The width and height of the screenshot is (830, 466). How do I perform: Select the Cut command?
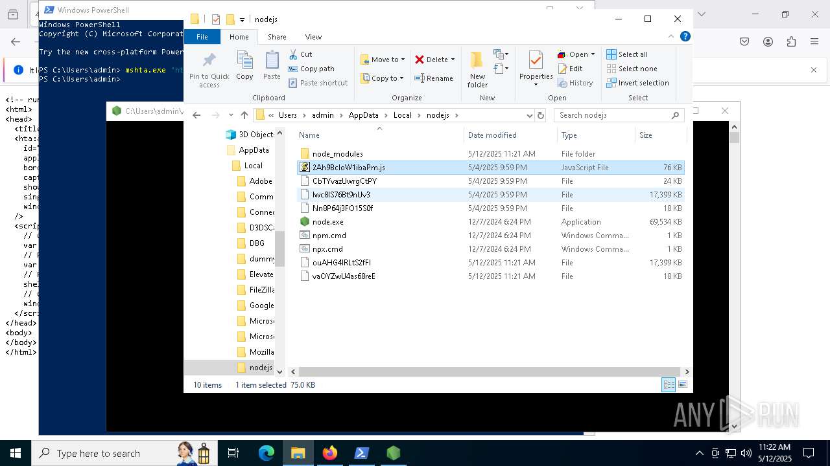coord(300,54)
